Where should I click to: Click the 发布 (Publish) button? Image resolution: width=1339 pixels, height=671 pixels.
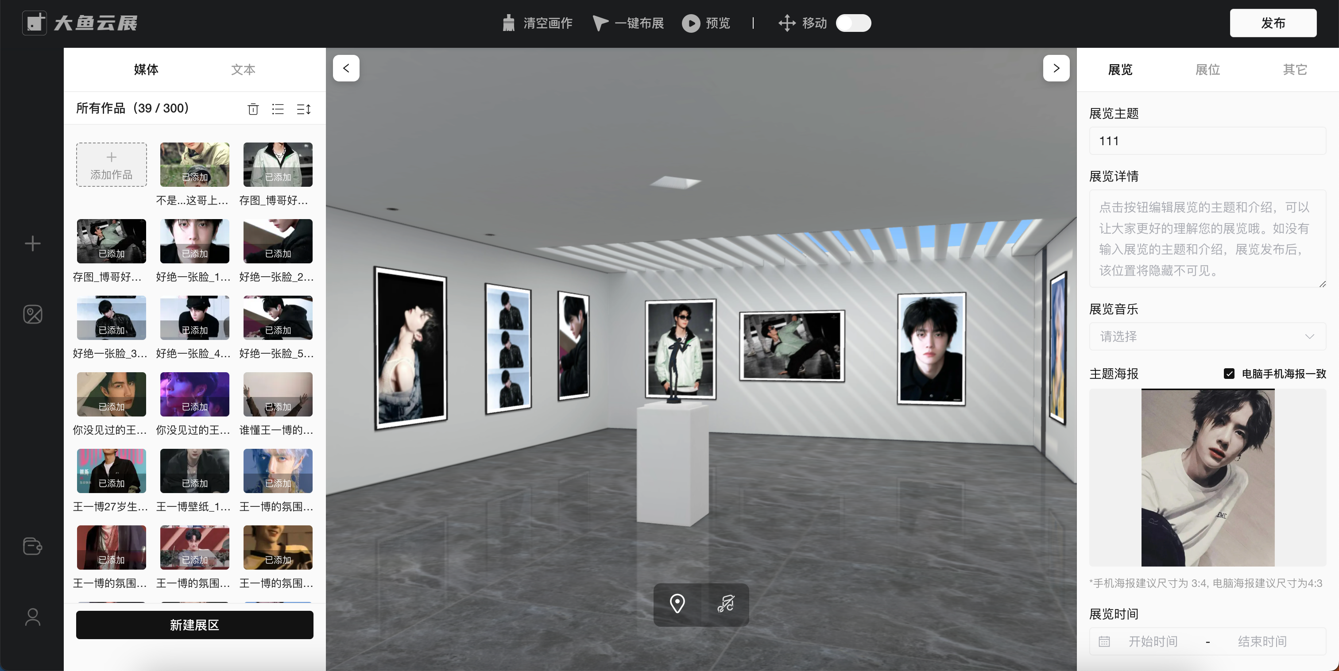coord(1274,22)
